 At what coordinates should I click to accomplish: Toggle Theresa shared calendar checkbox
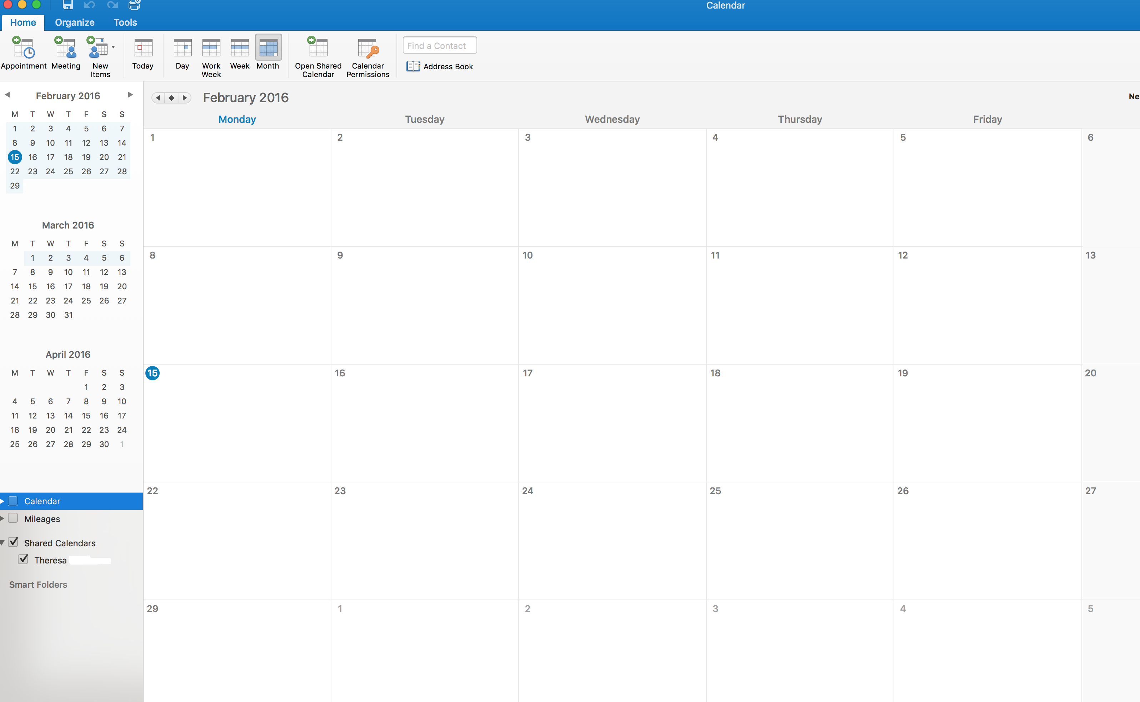point(24,560)
